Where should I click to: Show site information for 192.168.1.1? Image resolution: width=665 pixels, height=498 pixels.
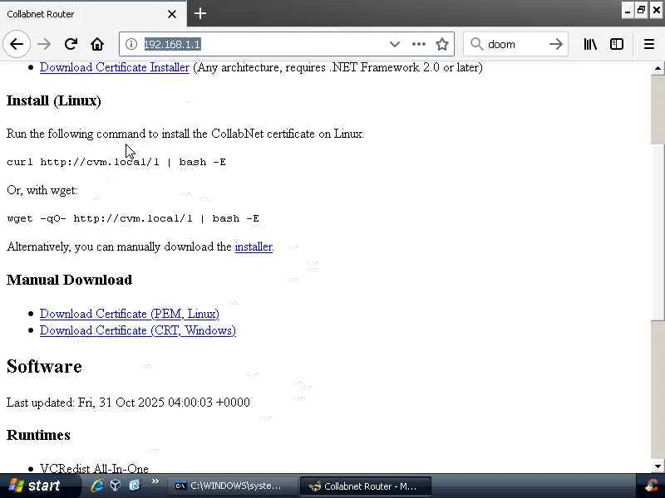(131, 44)
